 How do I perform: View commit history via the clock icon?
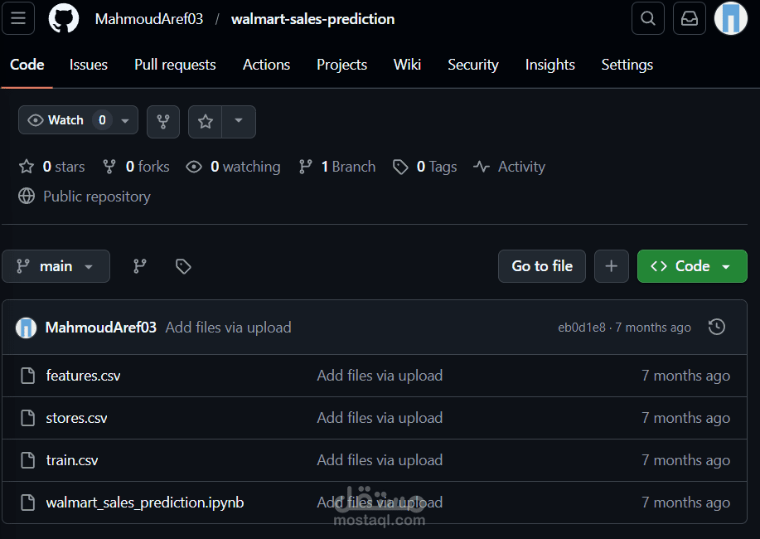tap(716, 327)
